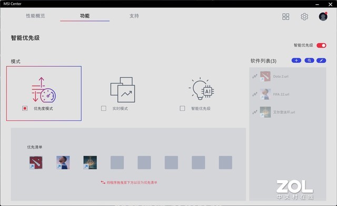This screenshot has width=337, height=206.
Task: Click sort handle beside FIFA 22.url
Action: [x=255, y=94]
